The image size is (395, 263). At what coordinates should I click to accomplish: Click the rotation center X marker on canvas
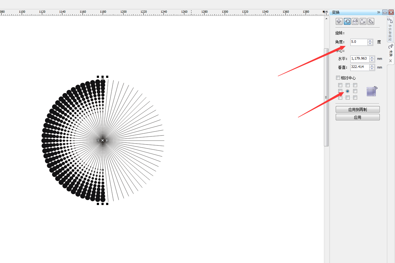pos(103,140)
